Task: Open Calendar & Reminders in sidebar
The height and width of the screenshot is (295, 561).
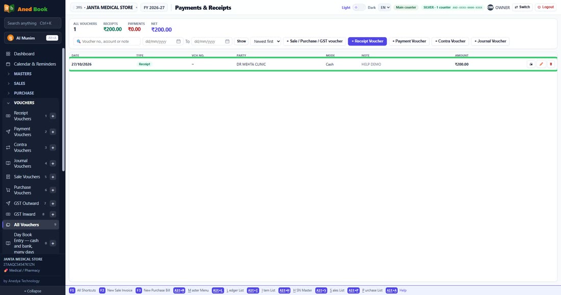Action: point(35,64)
